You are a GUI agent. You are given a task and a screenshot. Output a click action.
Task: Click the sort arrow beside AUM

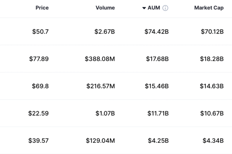coord(144,8)
